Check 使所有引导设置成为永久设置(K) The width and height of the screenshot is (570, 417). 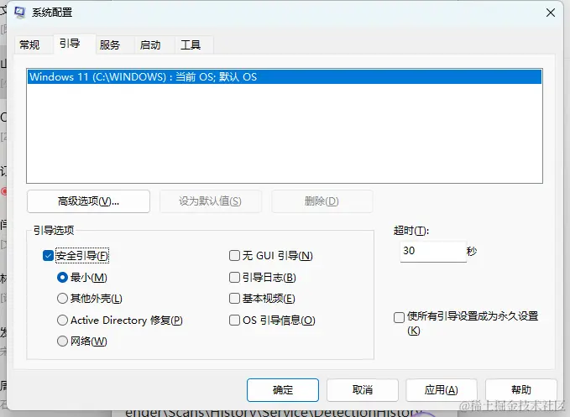point(399,317)
